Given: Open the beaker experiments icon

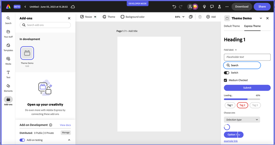Looking at the screenshot, I should (219, 7).
